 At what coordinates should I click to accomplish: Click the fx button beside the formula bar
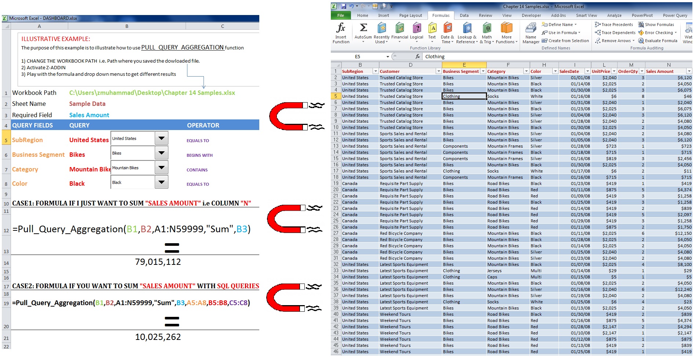(x=417, y=56)
